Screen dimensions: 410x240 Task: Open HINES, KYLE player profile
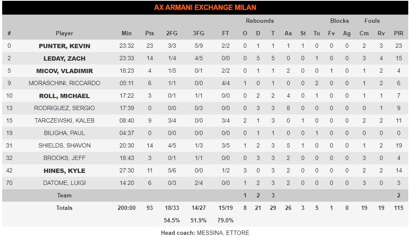tap(64, 171)
